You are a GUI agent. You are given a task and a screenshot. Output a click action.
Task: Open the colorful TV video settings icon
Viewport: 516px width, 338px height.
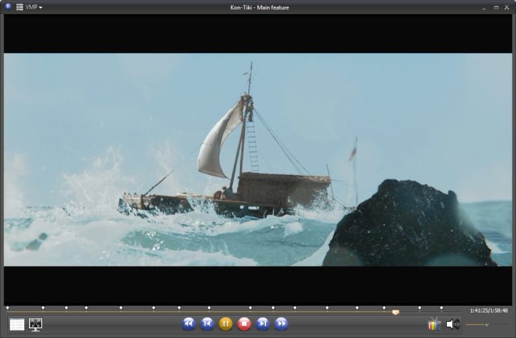coord(434,325)
